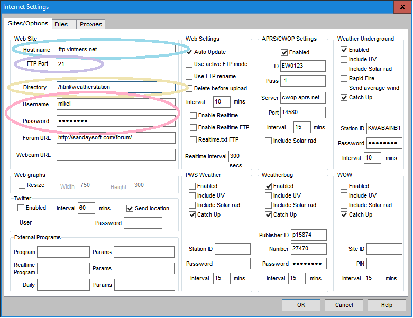The width and height of the screenshot is (413, 318).
Task: Switch to the Files tab
Action: (x=61, y=24)
